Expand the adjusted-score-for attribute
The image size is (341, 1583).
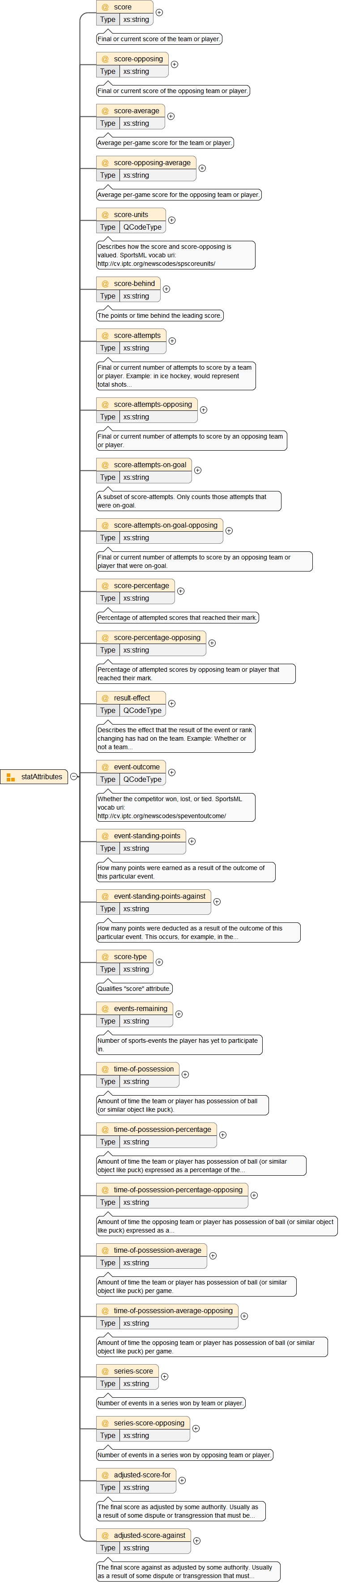pos(183,1480)
